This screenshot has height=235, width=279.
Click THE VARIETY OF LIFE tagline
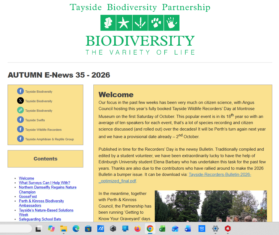[x=140, y=52]
